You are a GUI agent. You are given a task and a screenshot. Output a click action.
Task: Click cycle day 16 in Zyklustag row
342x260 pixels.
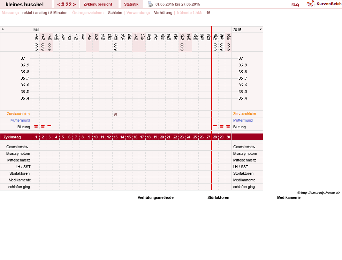point(136,137)
